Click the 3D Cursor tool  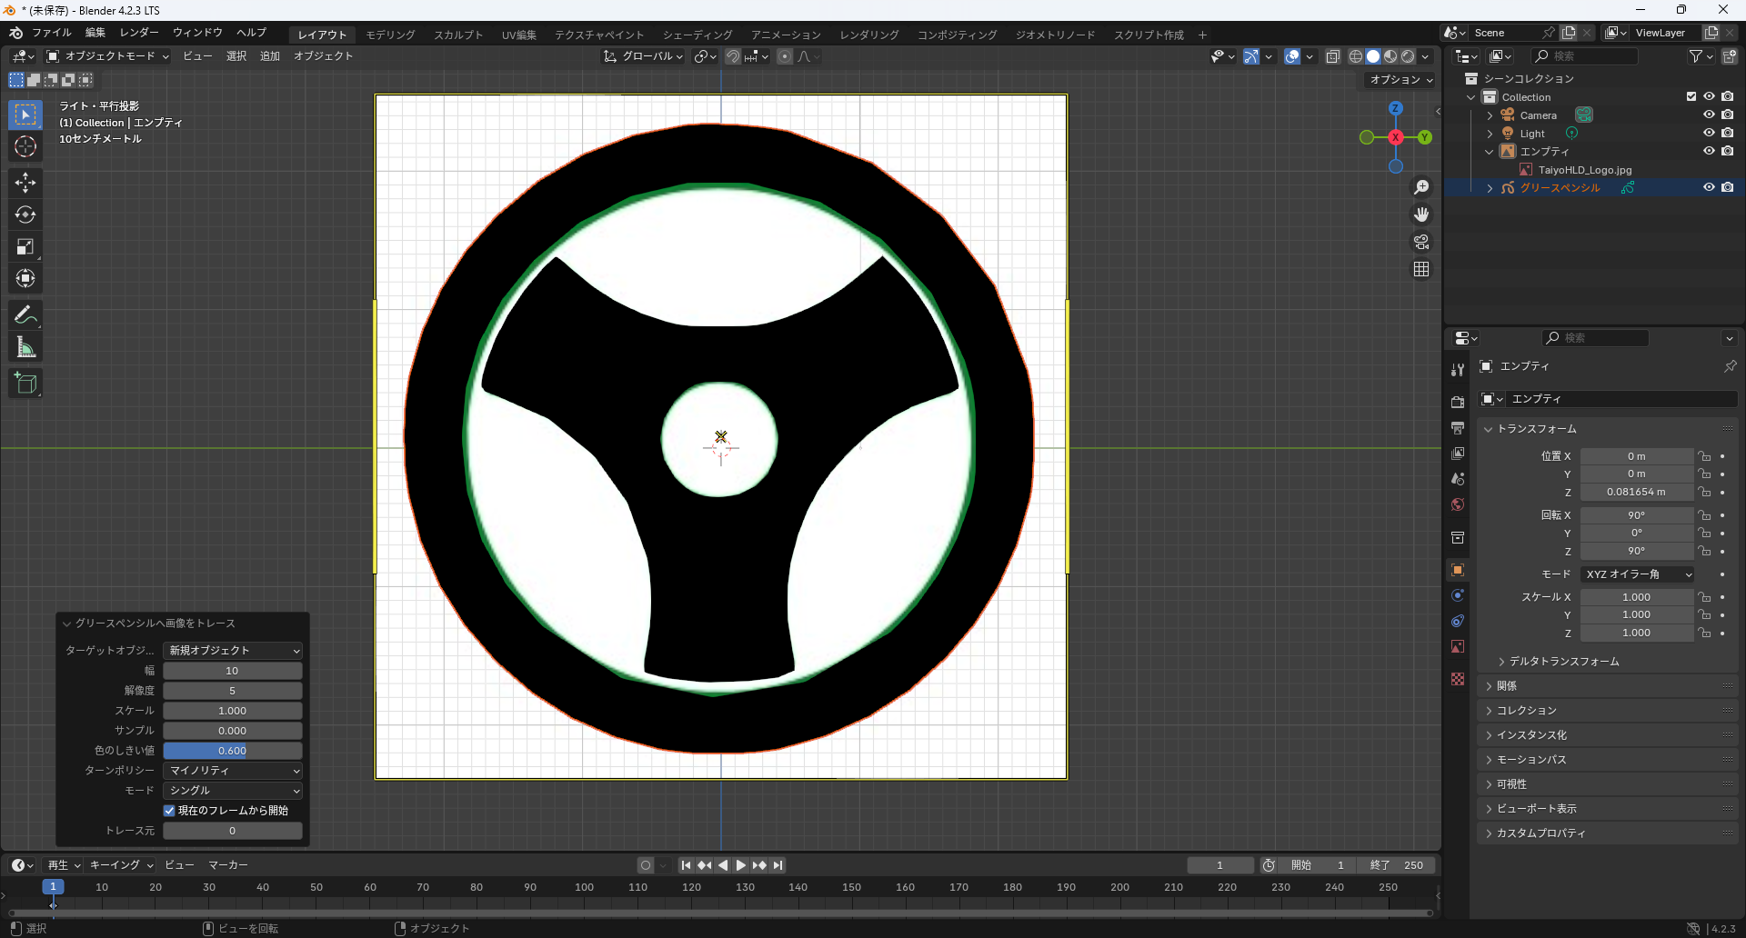[25, 146]
